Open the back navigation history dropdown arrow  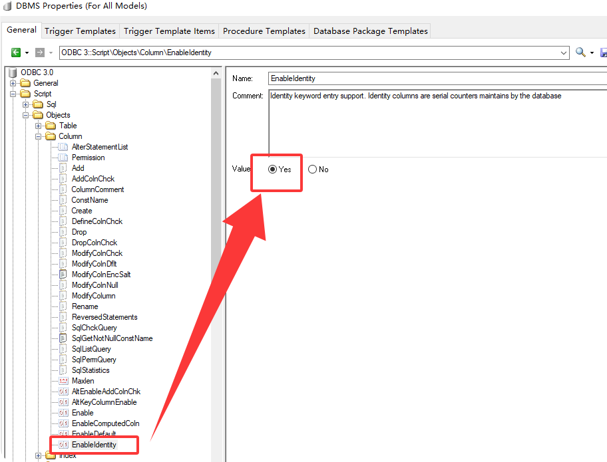[27, 53]
